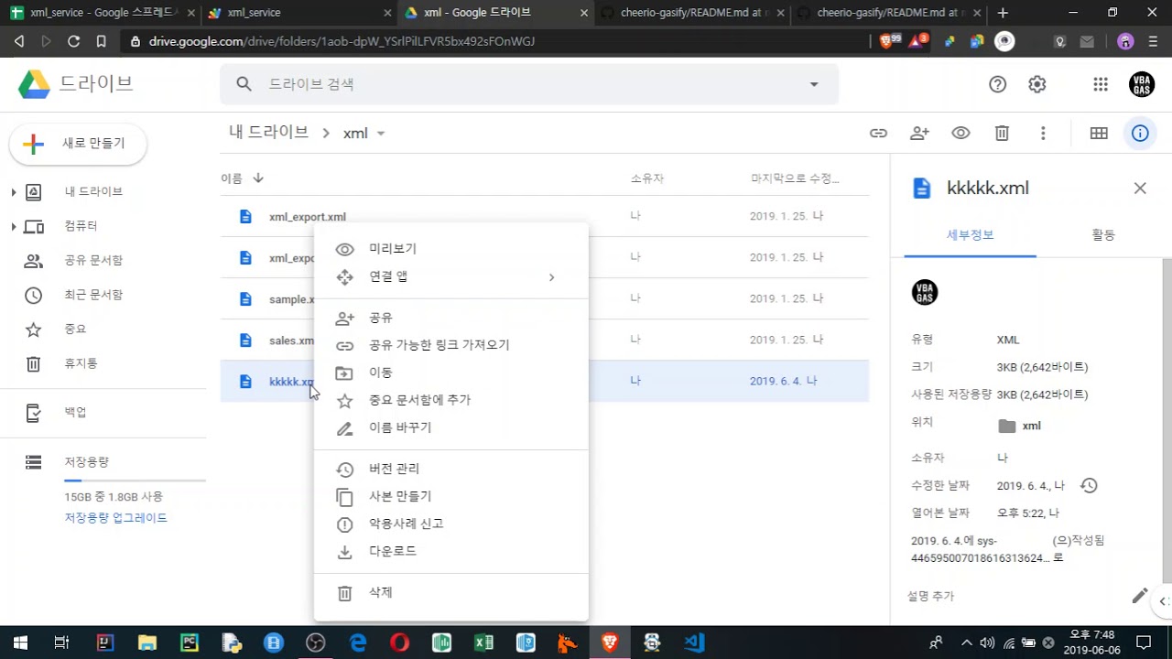Open the xml folder dropdown in breadcrumb
Screen dimensions: 1172x659
(381, 134)
